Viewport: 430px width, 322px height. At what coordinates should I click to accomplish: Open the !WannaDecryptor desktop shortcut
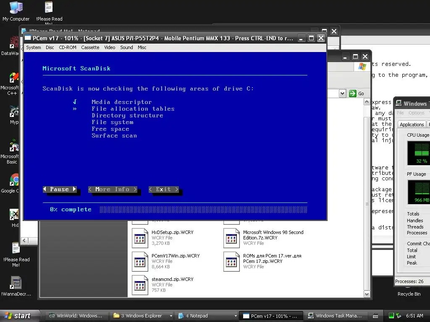coord(16,286)
